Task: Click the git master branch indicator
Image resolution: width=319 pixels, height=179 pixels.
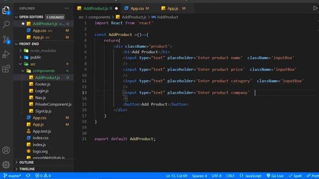Action: point(12,176)
